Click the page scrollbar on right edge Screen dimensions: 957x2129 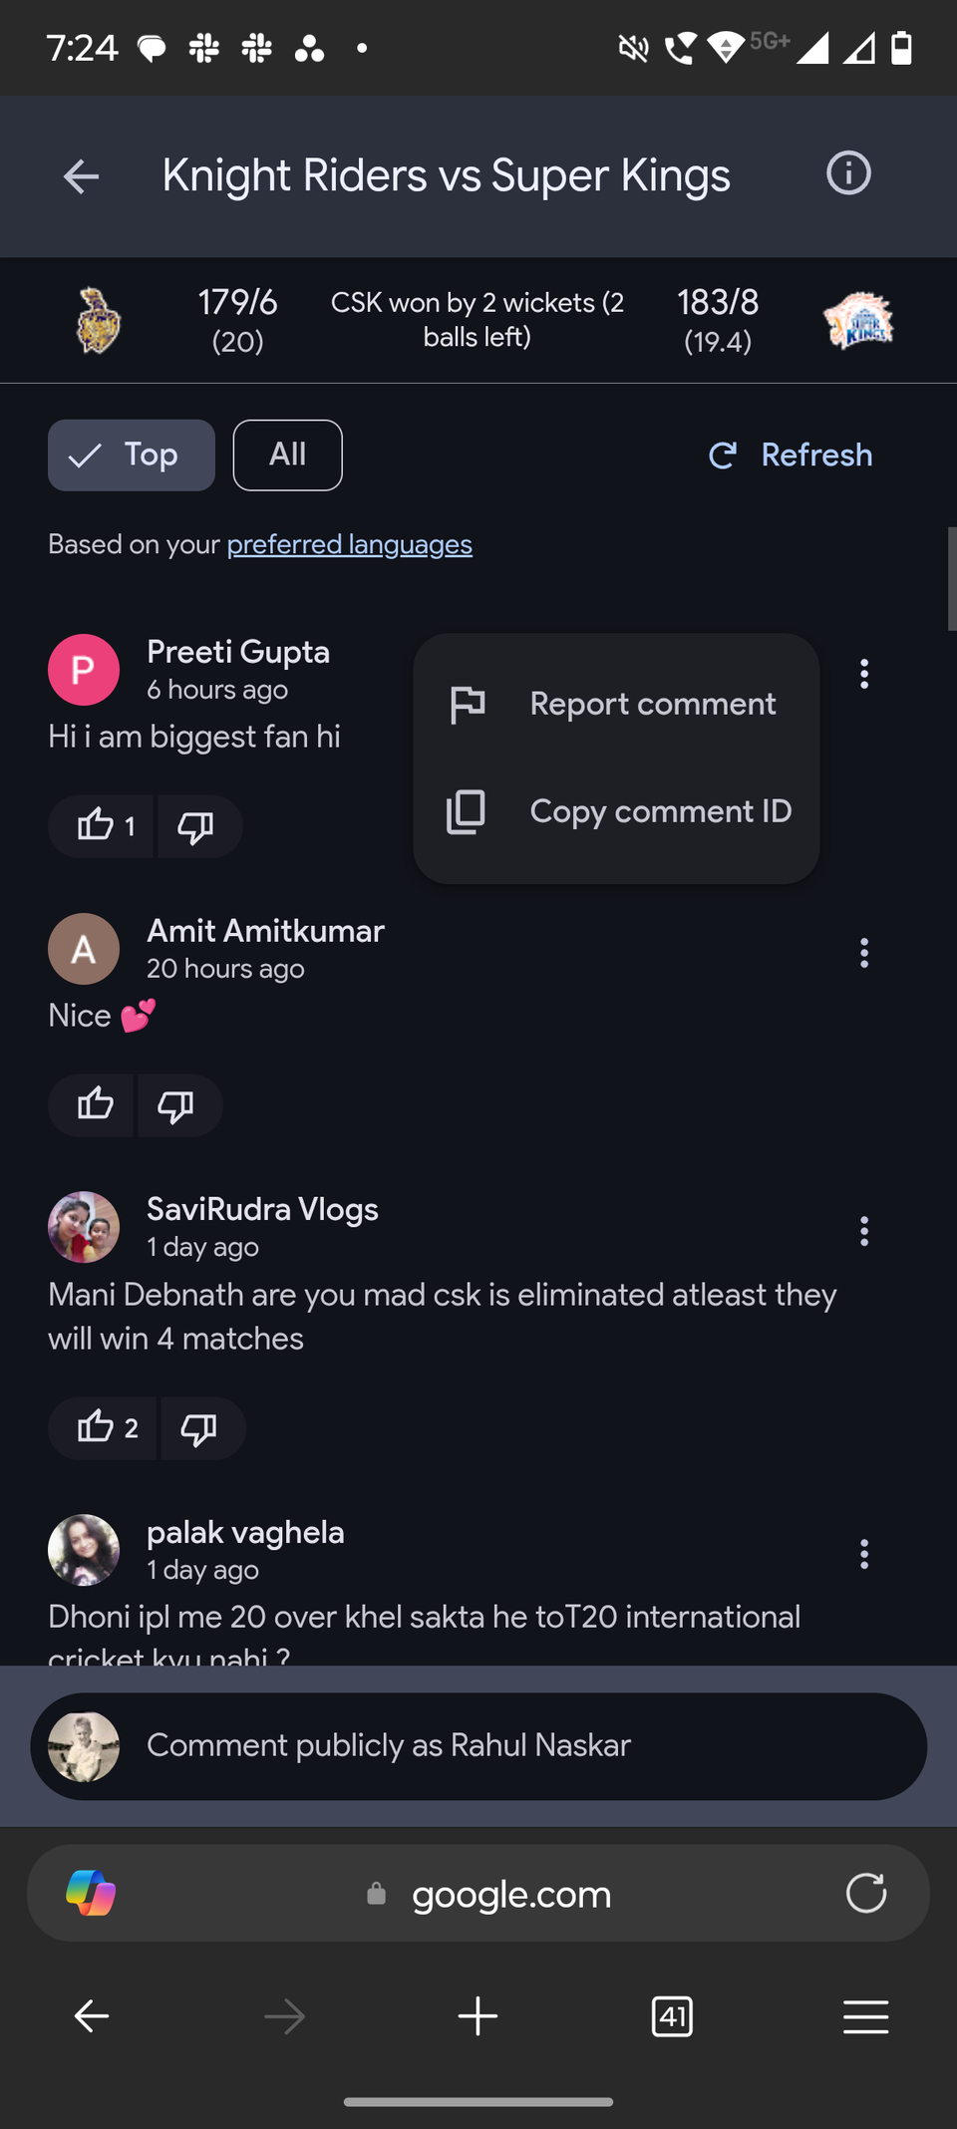coord(951,579)
